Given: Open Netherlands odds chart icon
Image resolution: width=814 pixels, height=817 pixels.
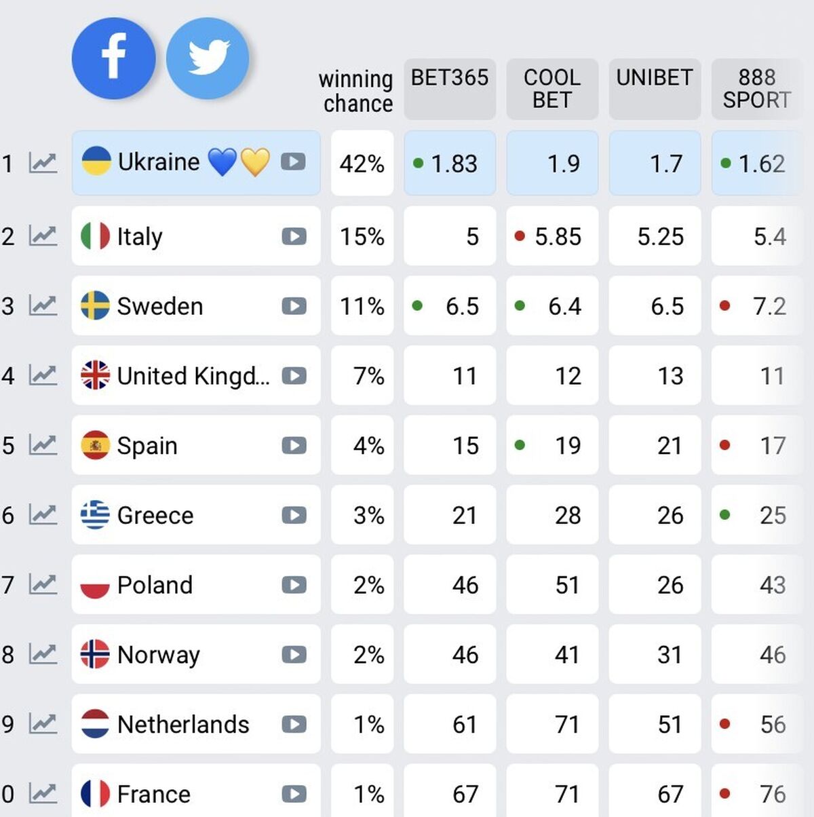Looking at the screenshot, I should [43, 724].
